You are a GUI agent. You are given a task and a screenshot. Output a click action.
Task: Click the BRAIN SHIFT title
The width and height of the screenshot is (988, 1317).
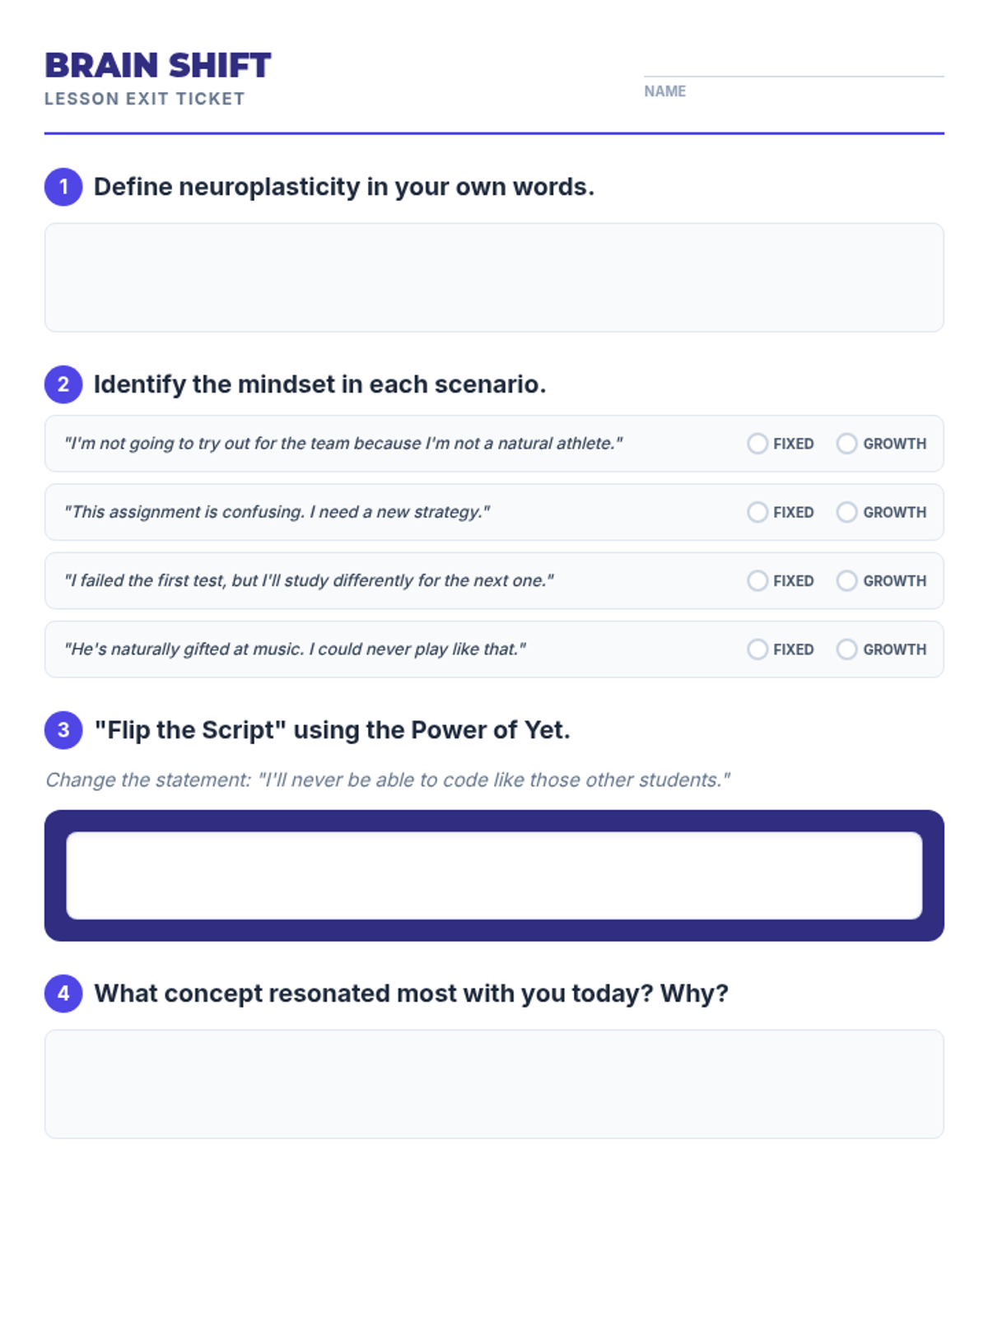158,66
